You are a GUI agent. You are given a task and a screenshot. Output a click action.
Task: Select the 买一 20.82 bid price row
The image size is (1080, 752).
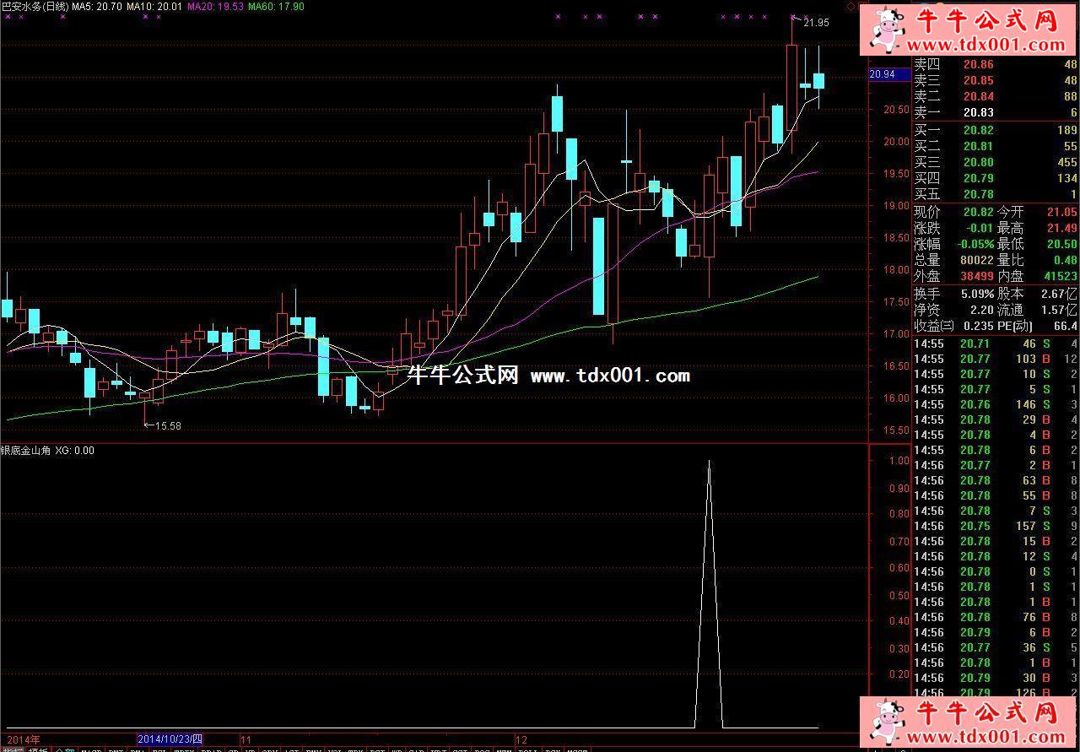[996, 130]
